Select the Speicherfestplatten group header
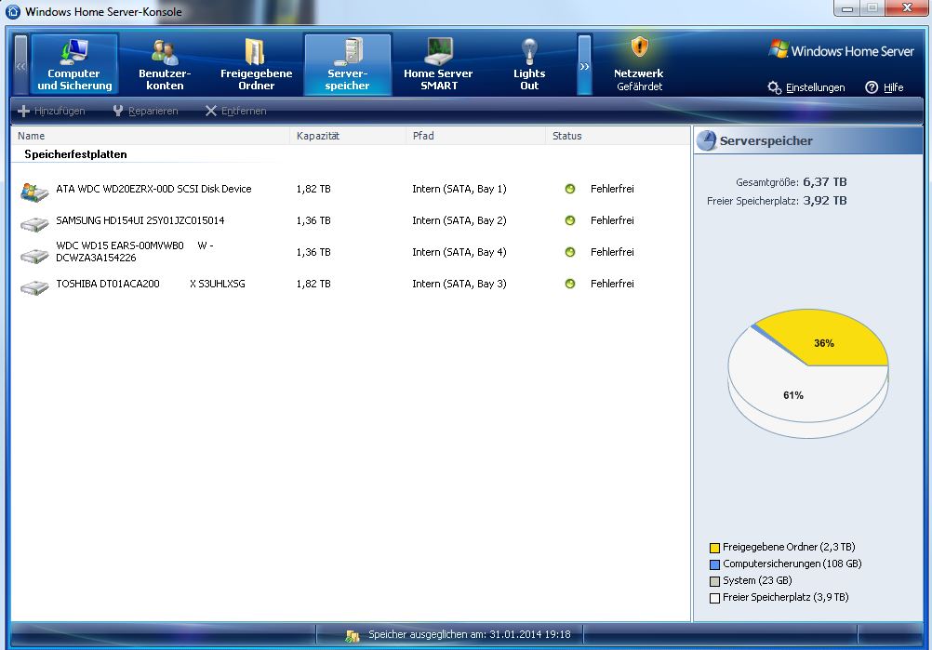The height and width of the screenshot is (650, 932). [75, 154]
